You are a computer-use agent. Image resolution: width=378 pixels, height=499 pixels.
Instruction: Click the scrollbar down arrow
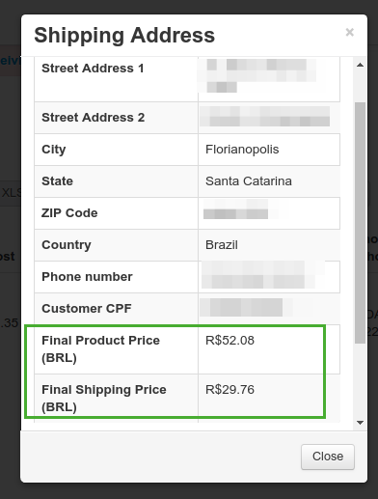[x=360, y=423]
